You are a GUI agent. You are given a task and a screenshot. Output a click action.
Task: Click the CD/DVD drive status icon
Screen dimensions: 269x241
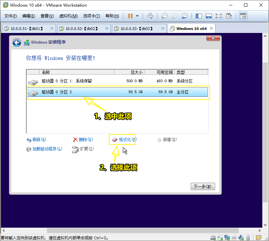220,238
